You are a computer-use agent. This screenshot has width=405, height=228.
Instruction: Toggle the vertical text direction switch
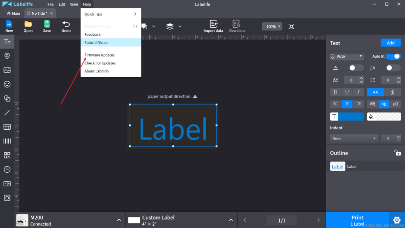(393, 68)
